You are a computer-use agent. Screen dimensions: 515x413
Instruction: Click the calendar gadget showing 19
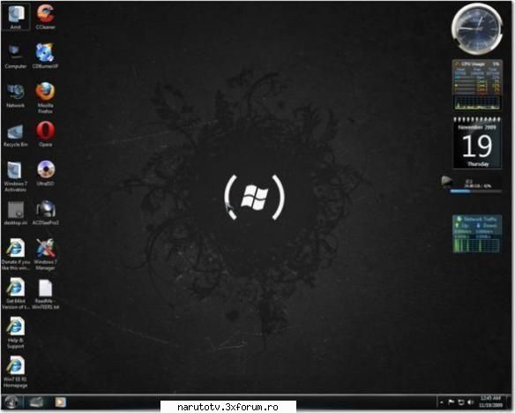[478, 143]
